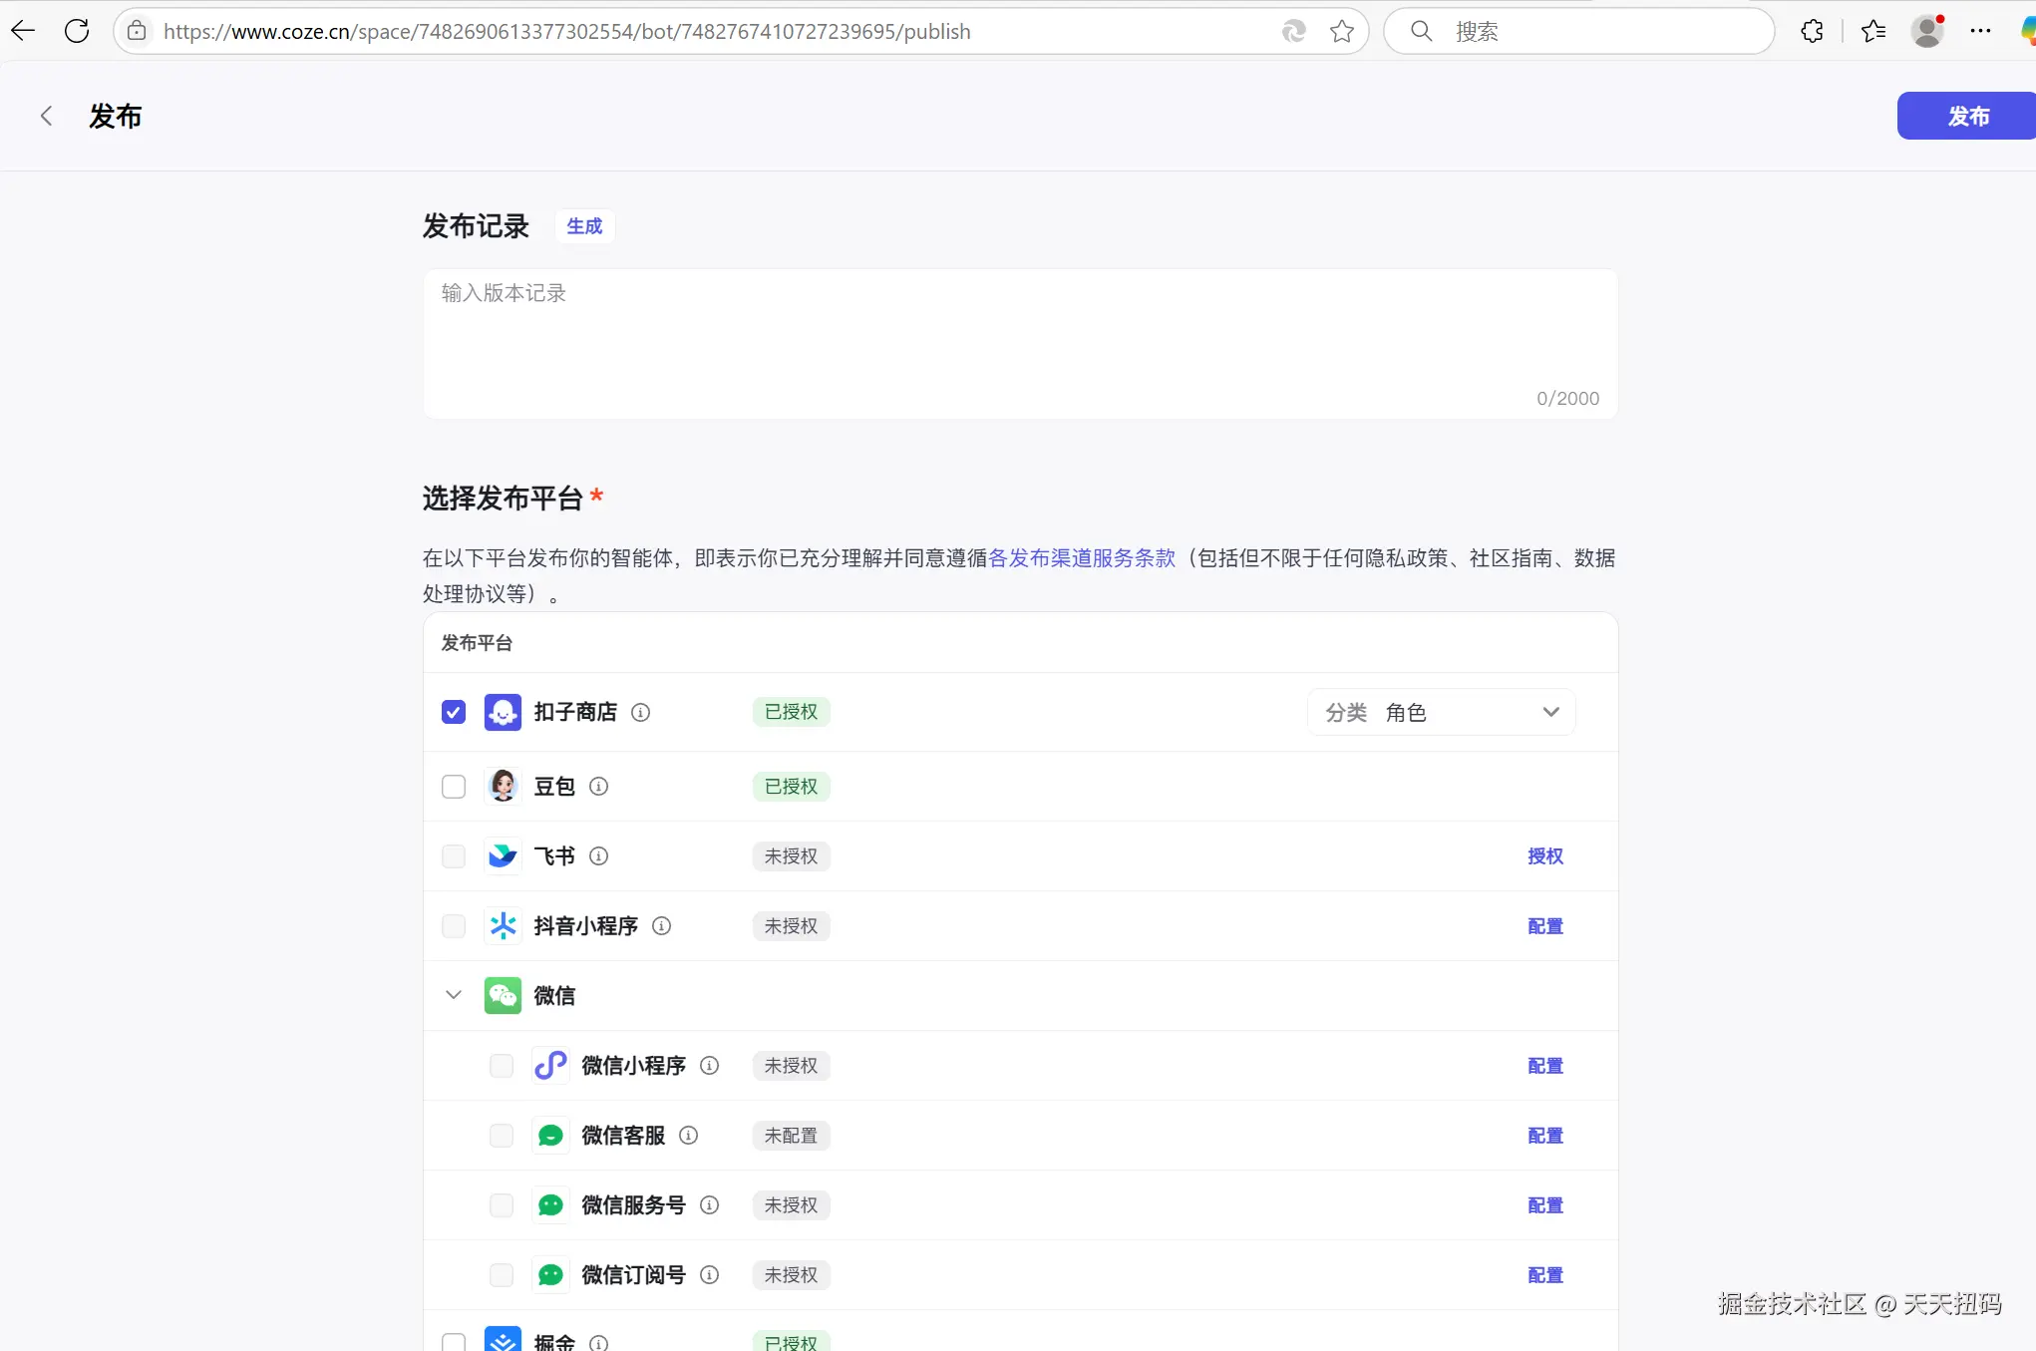Click 配置 for 微信订阅号

1545,1275
